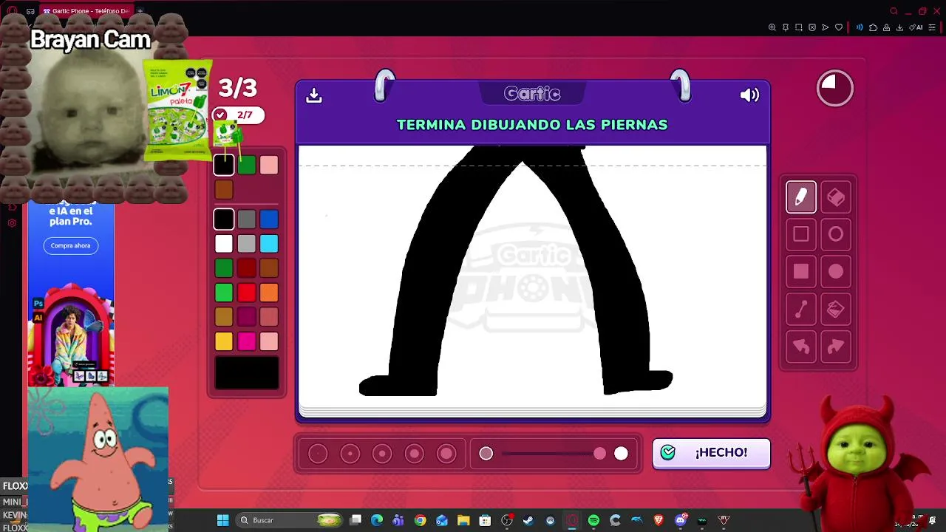Pick the bright light green color swatch

click(224, 292)
